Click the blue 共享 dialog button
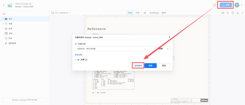Screen dimensions: 245x105 [x=151, y=66]
